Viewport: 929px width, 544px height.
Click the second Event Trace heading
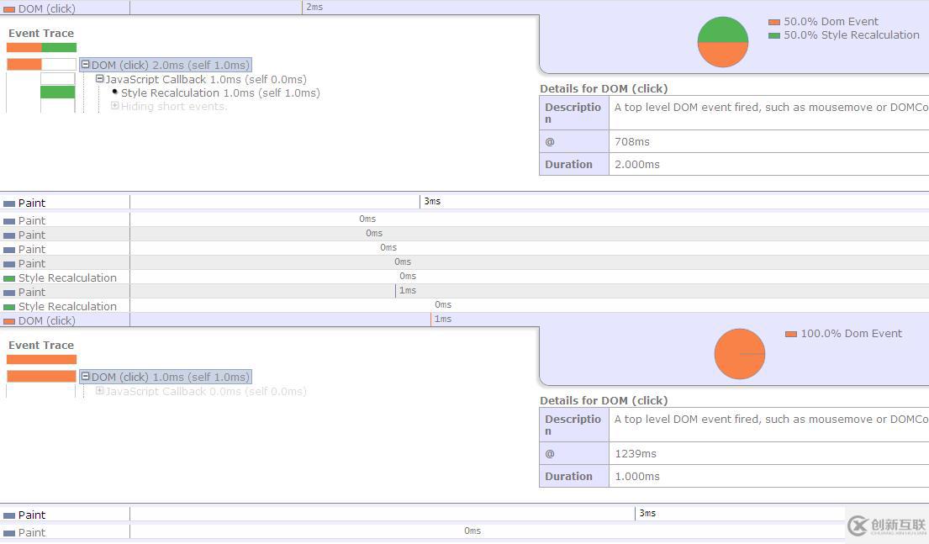tap(41, 345)
